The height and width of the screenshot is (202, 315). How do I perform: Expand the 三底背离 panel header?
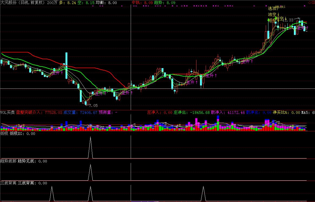[x=8, y=183]
